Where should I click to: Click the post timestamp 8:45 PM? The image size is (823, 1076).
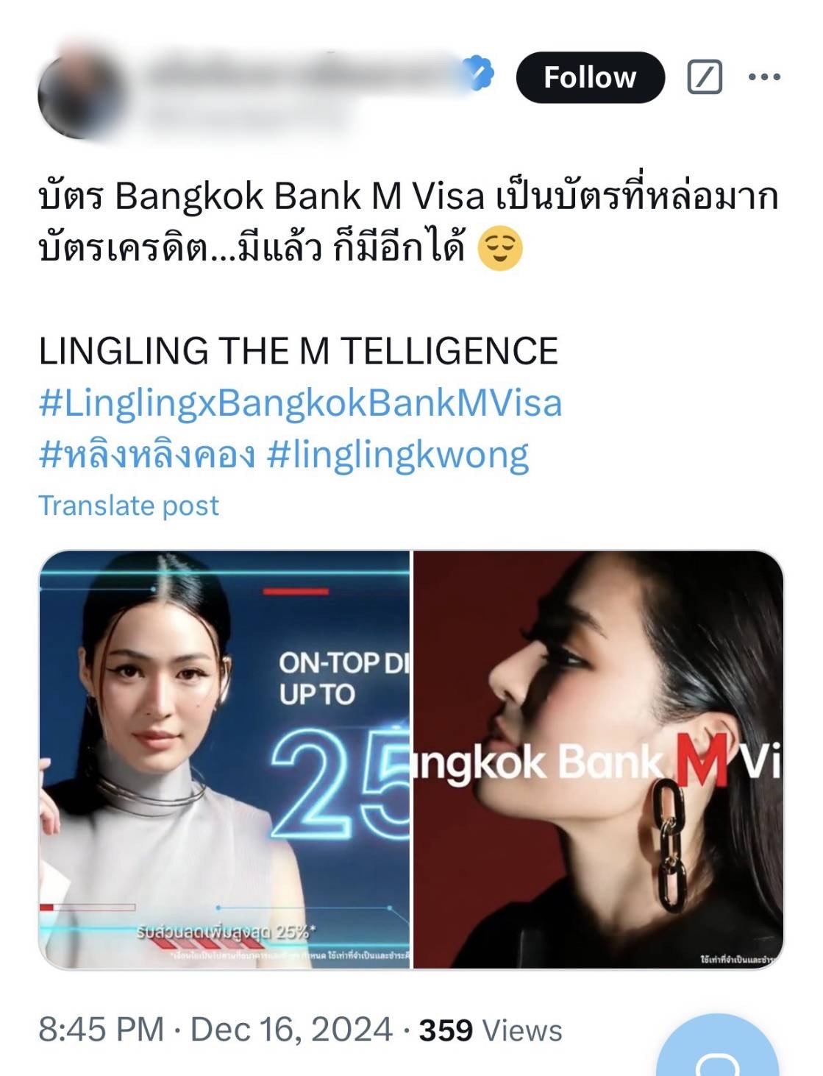coord(101,1030)
